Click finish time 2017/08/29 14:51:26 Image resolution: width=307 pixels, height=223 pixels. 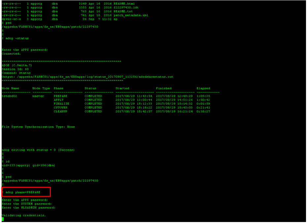174,100
